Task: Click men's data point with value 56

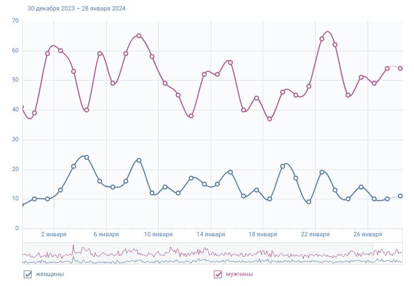Action: [230, 62]
